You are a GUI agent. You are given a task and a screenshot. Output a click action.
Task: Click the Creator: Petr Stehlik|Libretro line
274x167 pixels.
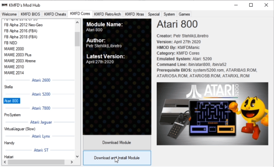point(182,36)
